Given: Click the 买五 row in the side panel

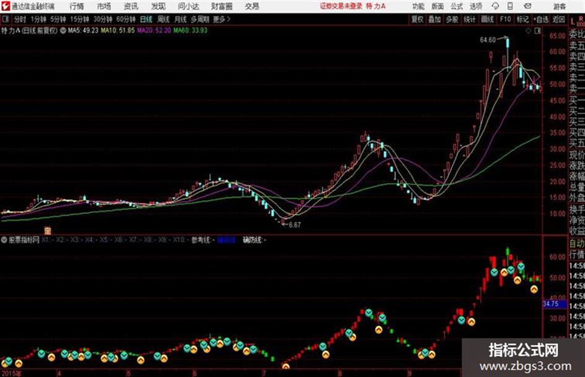Looking at the screenshot, I should [x=577, y=142].
